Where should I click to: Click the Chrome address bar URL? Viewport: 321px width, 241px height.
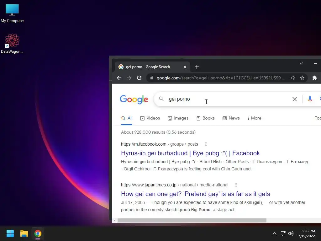click(x=220, y=78)
